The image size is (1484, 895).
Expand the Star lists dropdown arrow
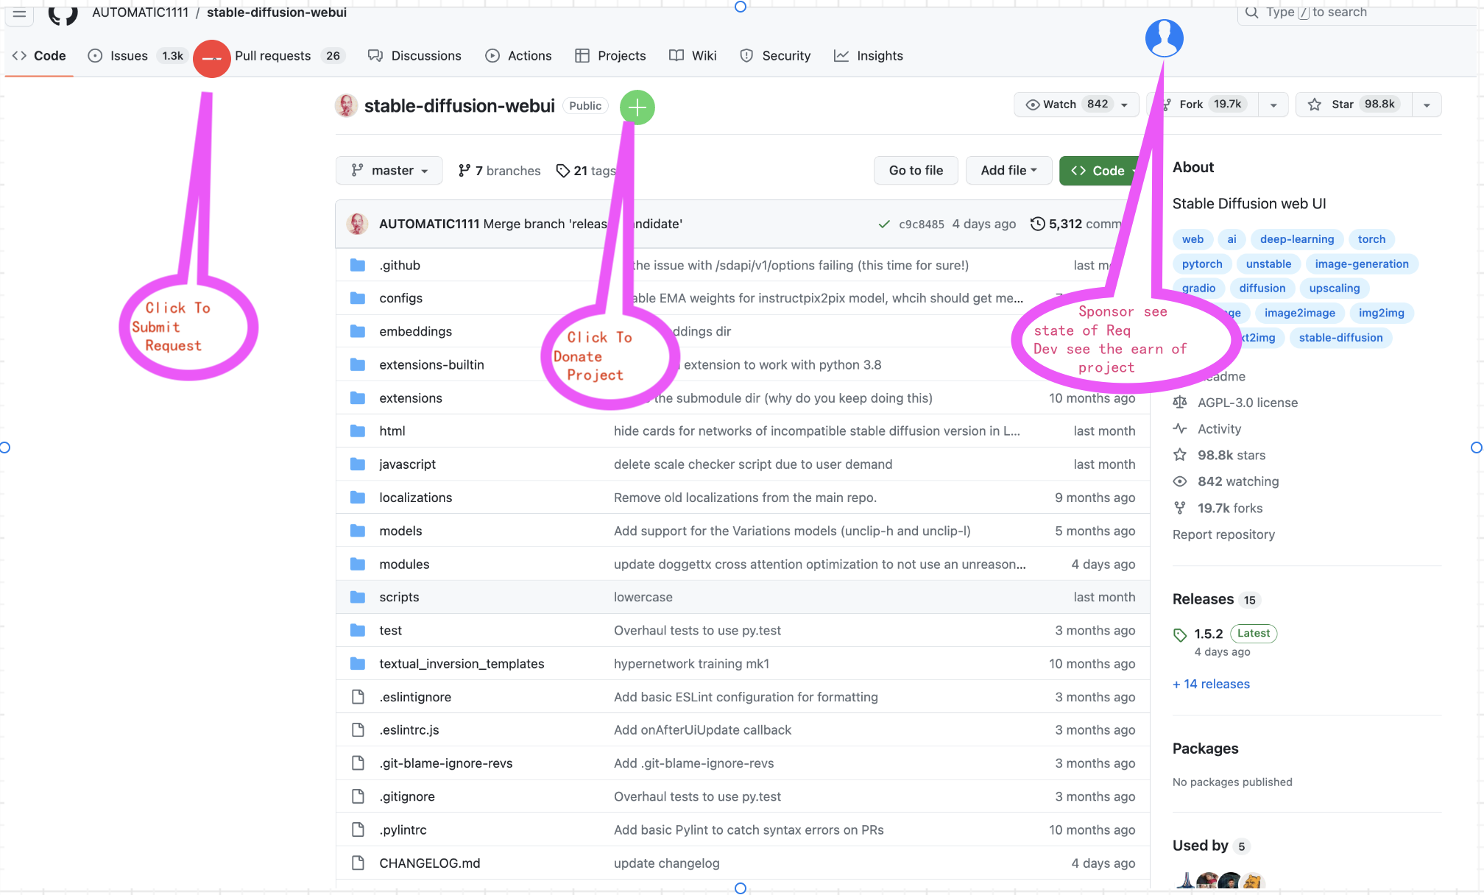[x=1427, y=105]
